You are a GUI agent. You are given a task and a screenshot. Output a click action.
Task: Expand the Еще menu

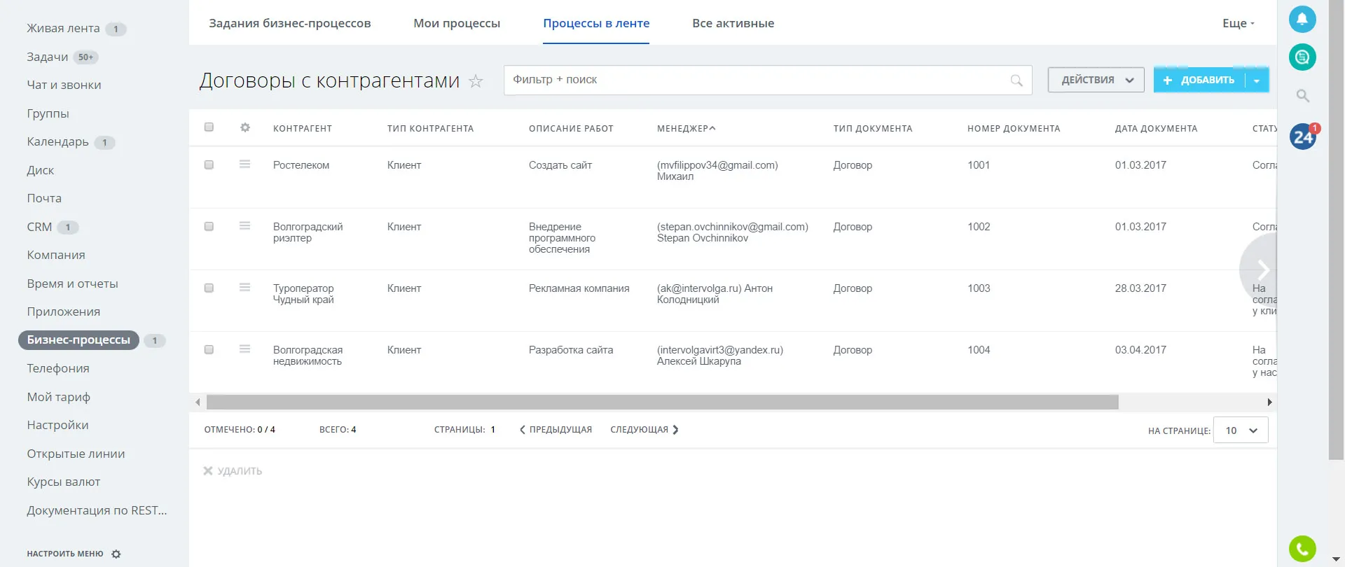(1238, 23)
